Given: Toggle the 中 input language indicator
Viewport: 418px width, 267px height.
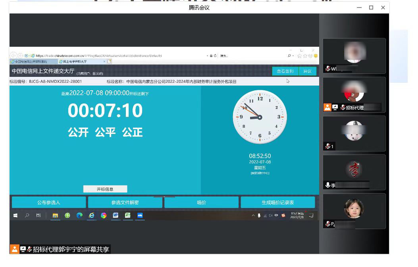Looking at the screenshot, I should 276,216.
